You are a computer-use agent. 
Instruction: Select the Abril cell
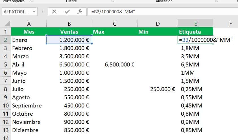(29, 64)
